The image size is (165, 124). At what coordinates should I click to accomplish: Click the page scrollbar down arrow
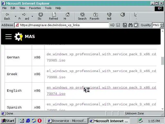[162, 109]
